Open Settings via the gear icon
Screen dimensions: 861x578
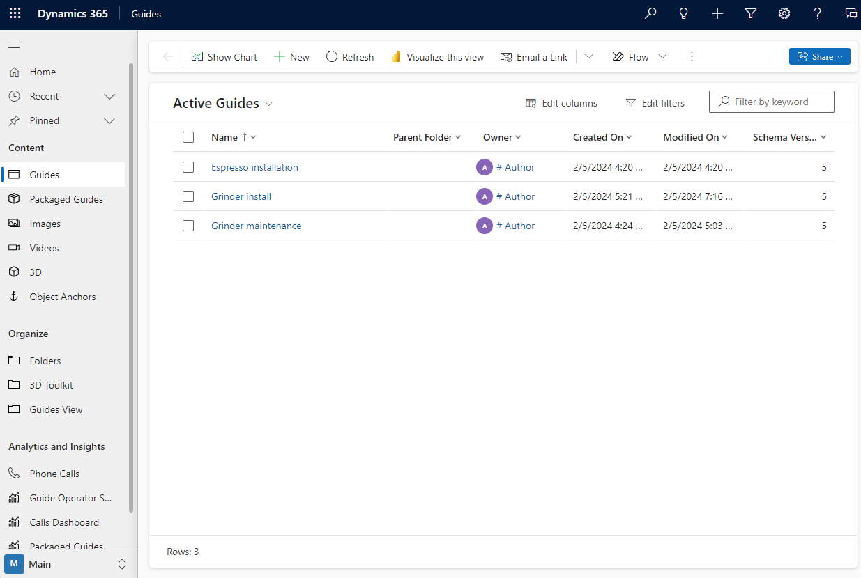(x=784, y=13)
